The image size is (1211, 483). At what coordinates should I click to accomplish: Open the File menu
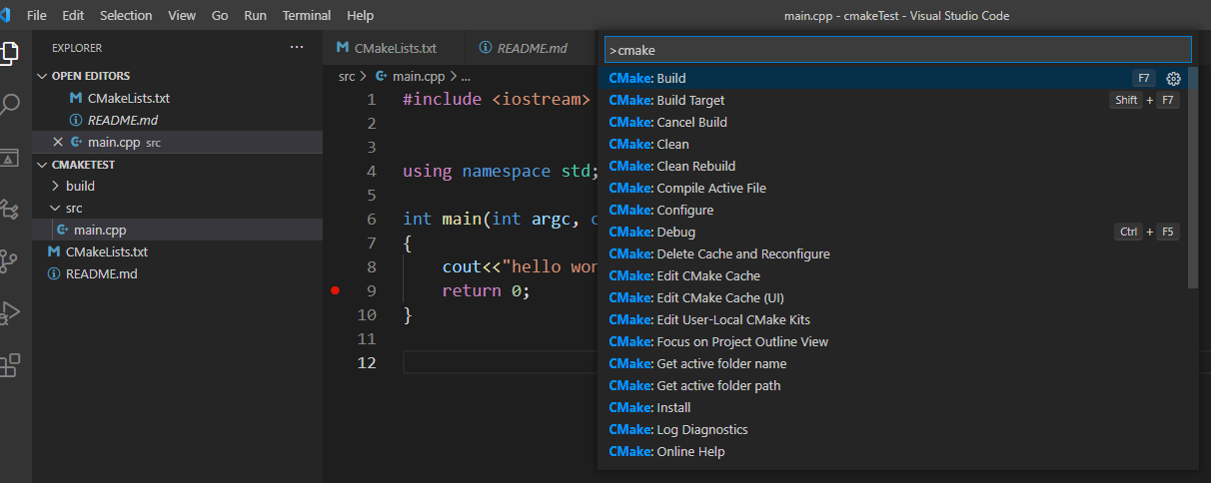[x=37, y=15]
